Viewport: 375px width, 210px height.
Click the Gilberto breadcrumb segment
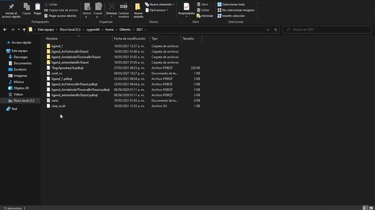(125, 30)
